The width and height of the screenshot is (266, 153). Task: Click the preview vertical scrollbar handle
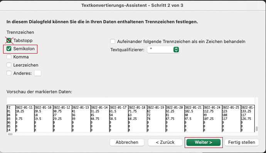coord(257,129)
